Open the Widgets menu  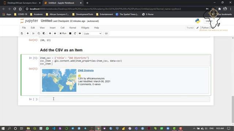coord(85,28)
